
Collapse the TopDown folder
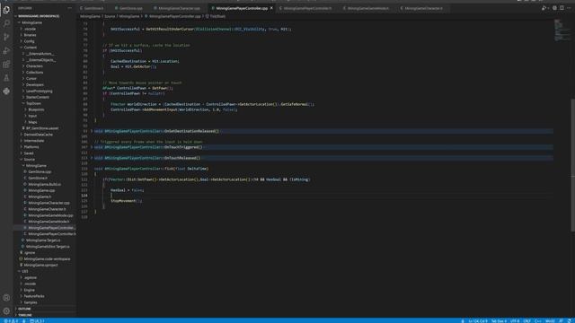33,103
